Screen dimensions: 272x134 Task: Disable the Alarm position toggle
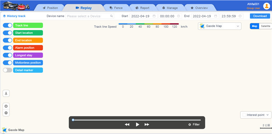8,48
